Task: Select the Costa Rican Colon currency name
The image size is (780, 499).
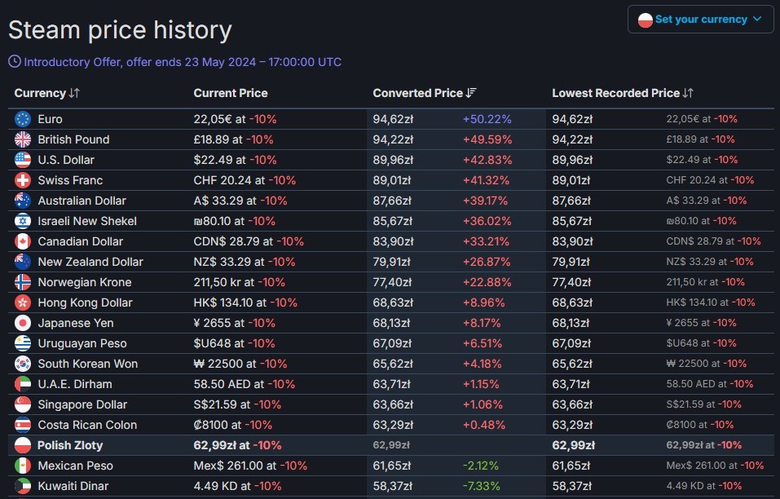Action: [87, 426]
